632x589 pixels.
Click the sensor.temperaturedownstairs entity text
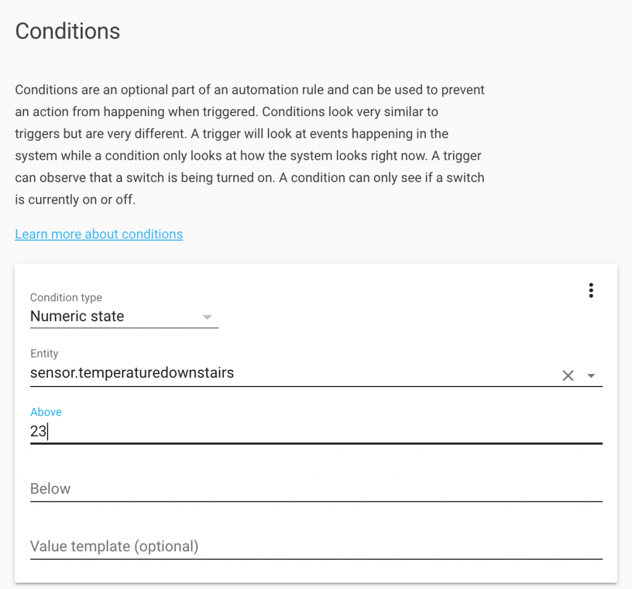[132, 372]
